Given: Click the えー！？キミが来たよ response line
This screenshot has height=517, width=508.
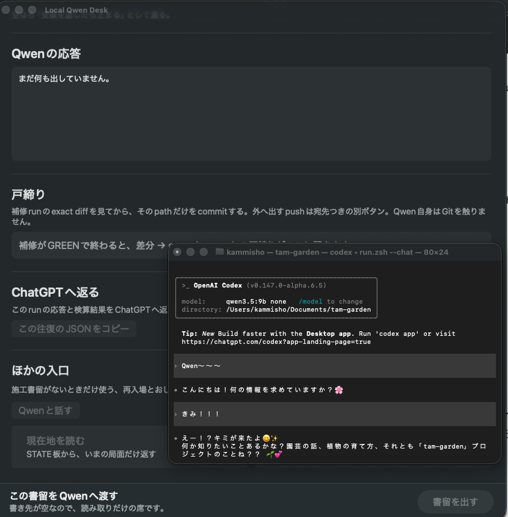Looking at the screenshot, I should point(230,438).
